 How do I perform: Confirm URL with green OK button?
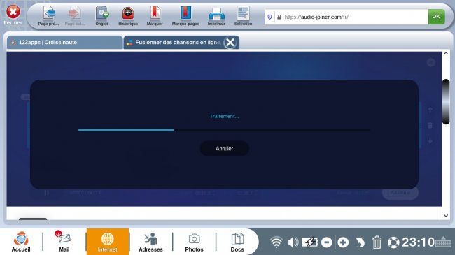[436, 17]
